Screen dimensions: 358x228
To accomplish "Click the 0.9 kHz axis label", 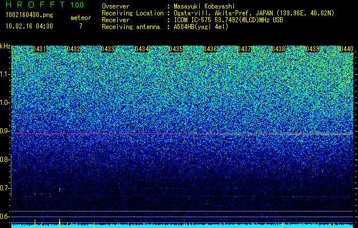I will [5, 131].
